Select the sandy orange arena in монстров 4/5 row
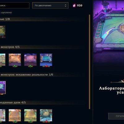124x124 pixels. pos(15,60)
